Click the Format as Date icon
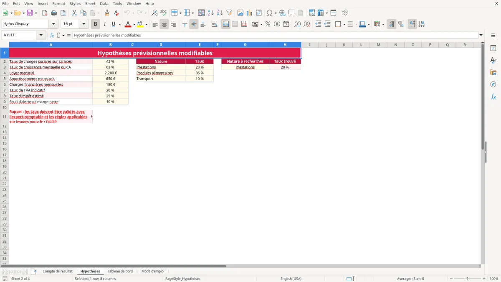This screenshot has width=501, height=282. coord(286,24)
